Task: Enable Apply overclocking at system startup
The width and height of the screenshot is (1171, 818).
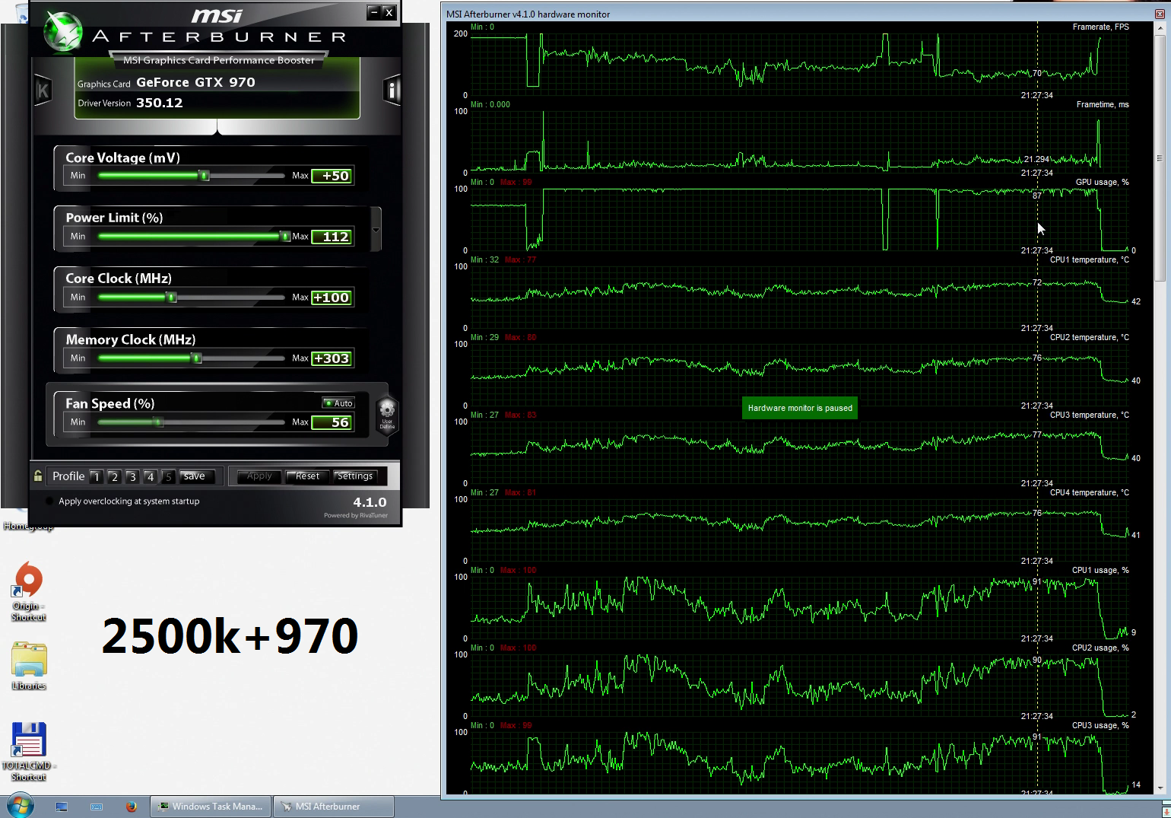Action: pyautogui.click(x=50, y=501)
